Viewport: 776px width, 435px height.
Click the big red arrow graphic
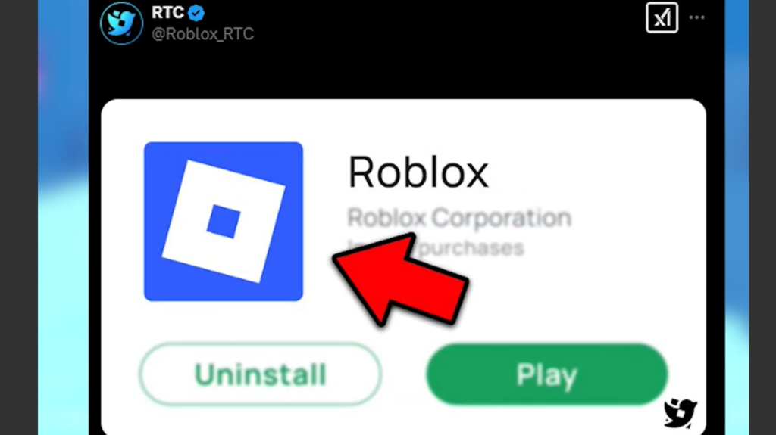[x=401, y=279]
